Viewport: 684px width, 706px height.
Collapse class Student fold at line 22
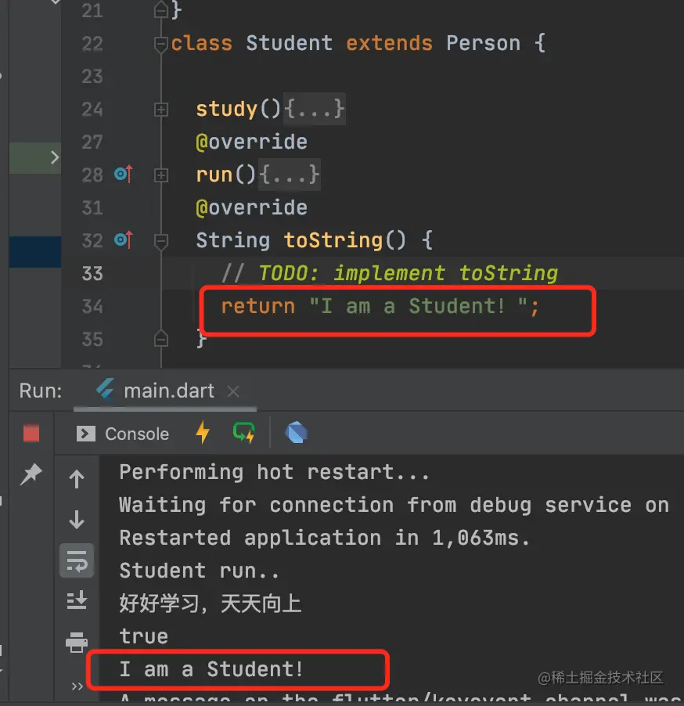(x=160, y=44)
